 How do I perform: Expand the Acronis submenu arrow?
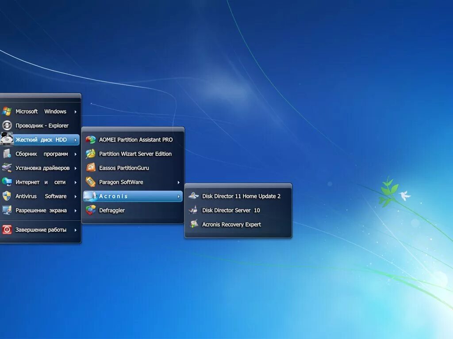pyautogui.click(x=179, y=196)
